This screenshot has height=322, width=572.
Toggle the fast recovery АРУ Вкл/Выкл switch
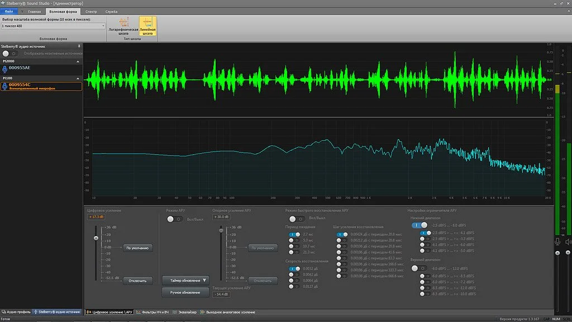coord(297,219)
